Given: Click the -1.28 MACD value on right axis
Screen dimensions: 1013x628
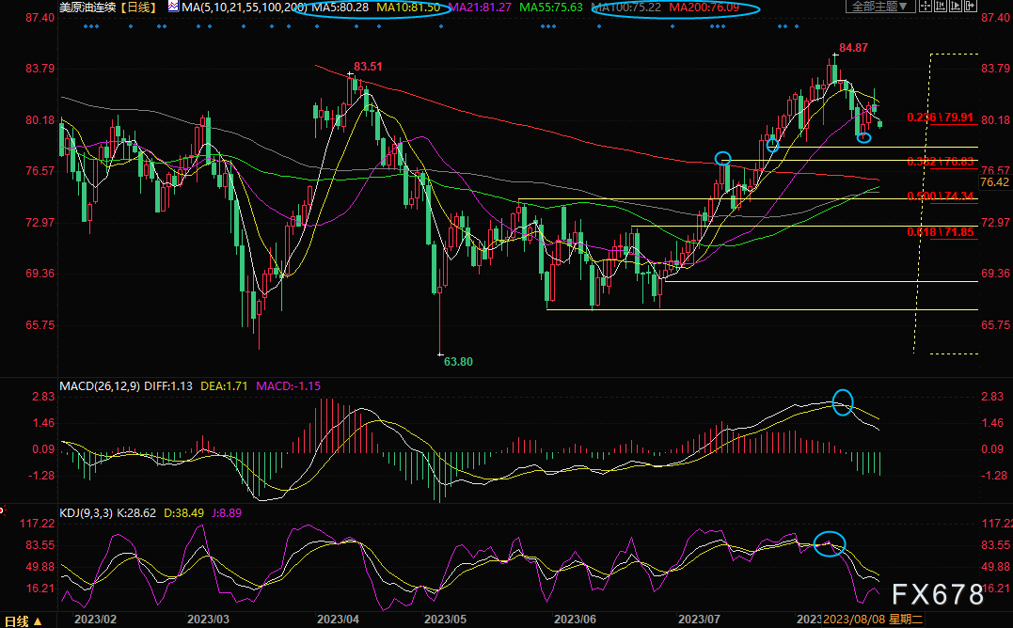Looking at the screenshot, I should (x=993, y=476).
